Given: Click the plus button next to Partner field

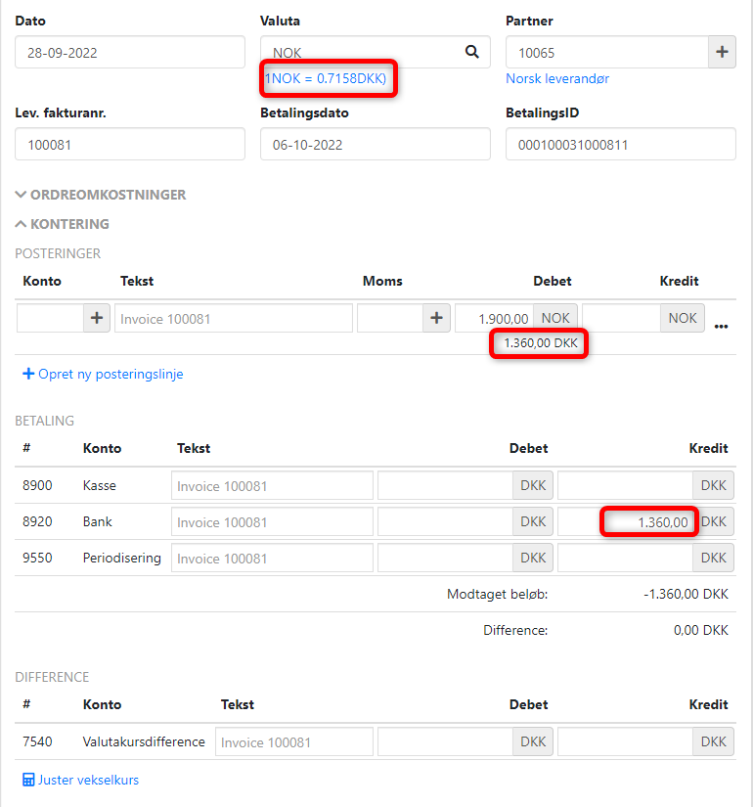Looking at the screenshot, I should pos(722,52).
